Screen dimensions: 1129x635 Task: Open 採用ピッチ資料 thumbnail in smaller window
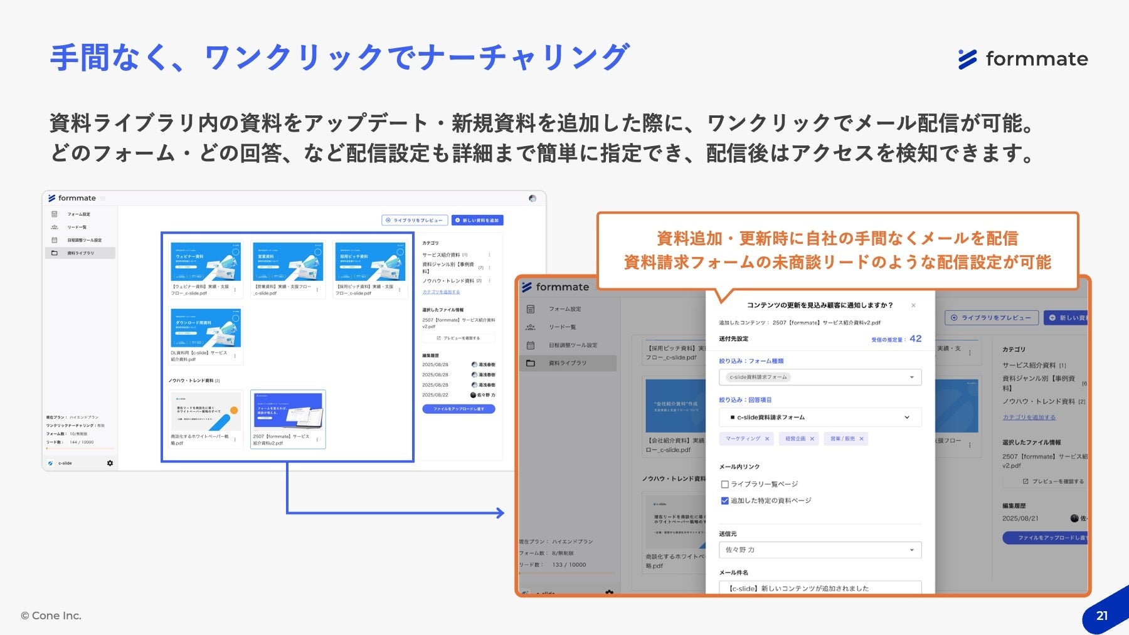[370, 262]
